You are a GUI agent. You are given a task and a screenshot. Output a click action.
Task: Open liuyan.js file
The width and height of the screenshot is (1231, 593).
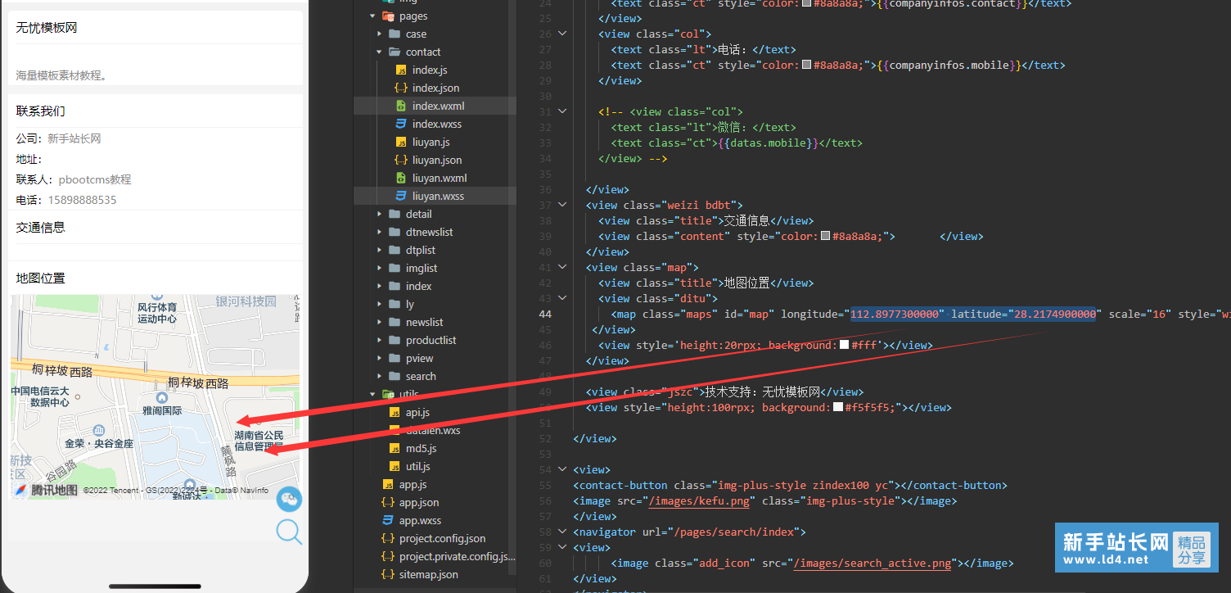pyautogui.click(x=431, y=142)
